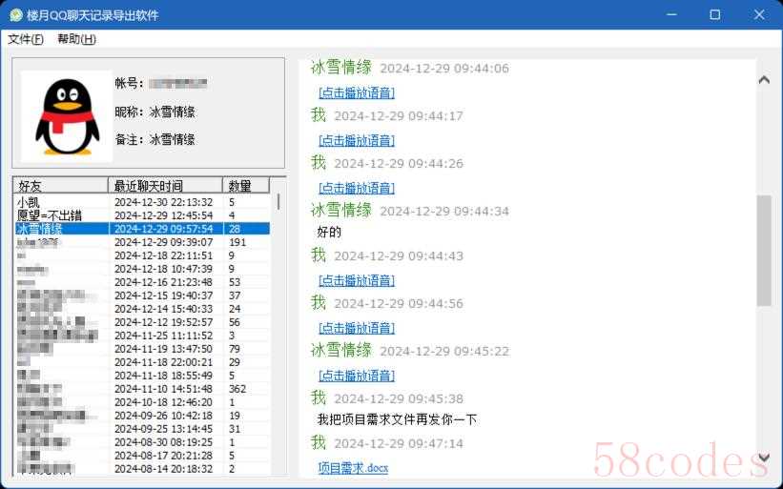Screen dimensions: 783x489
Task: Select row dated 2024-09-26 10:42:18
Action: (143, 416)
